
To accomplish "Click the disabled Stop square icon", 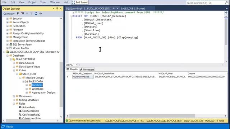I will 27,14.
